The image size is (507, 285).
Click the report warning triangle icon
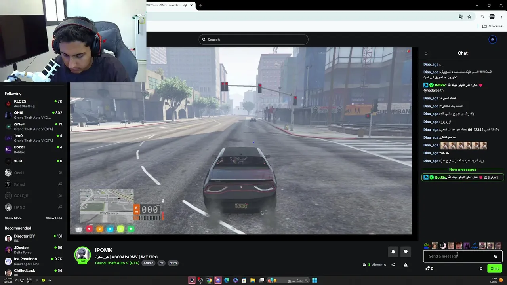(x=406, y=265)
